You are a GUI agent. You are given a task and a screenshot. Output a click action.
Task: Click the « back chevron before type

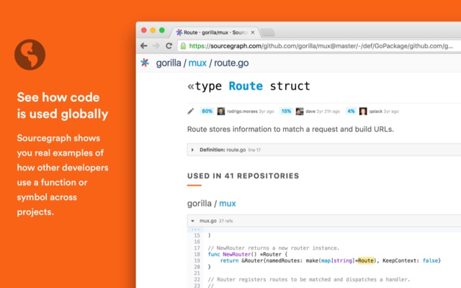191,86
